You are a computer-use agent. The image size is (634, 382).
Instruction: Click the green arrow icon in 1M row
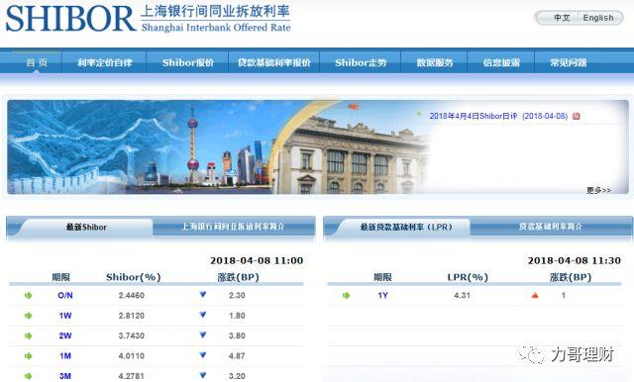click(x=28, y=356)
